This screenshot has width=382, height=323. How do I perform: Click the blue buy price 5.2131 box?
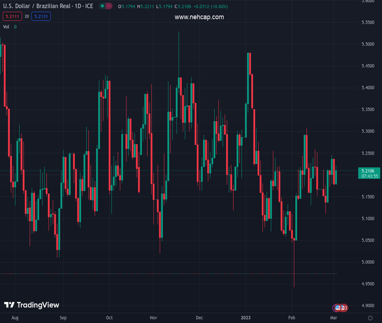coord(41,17)
